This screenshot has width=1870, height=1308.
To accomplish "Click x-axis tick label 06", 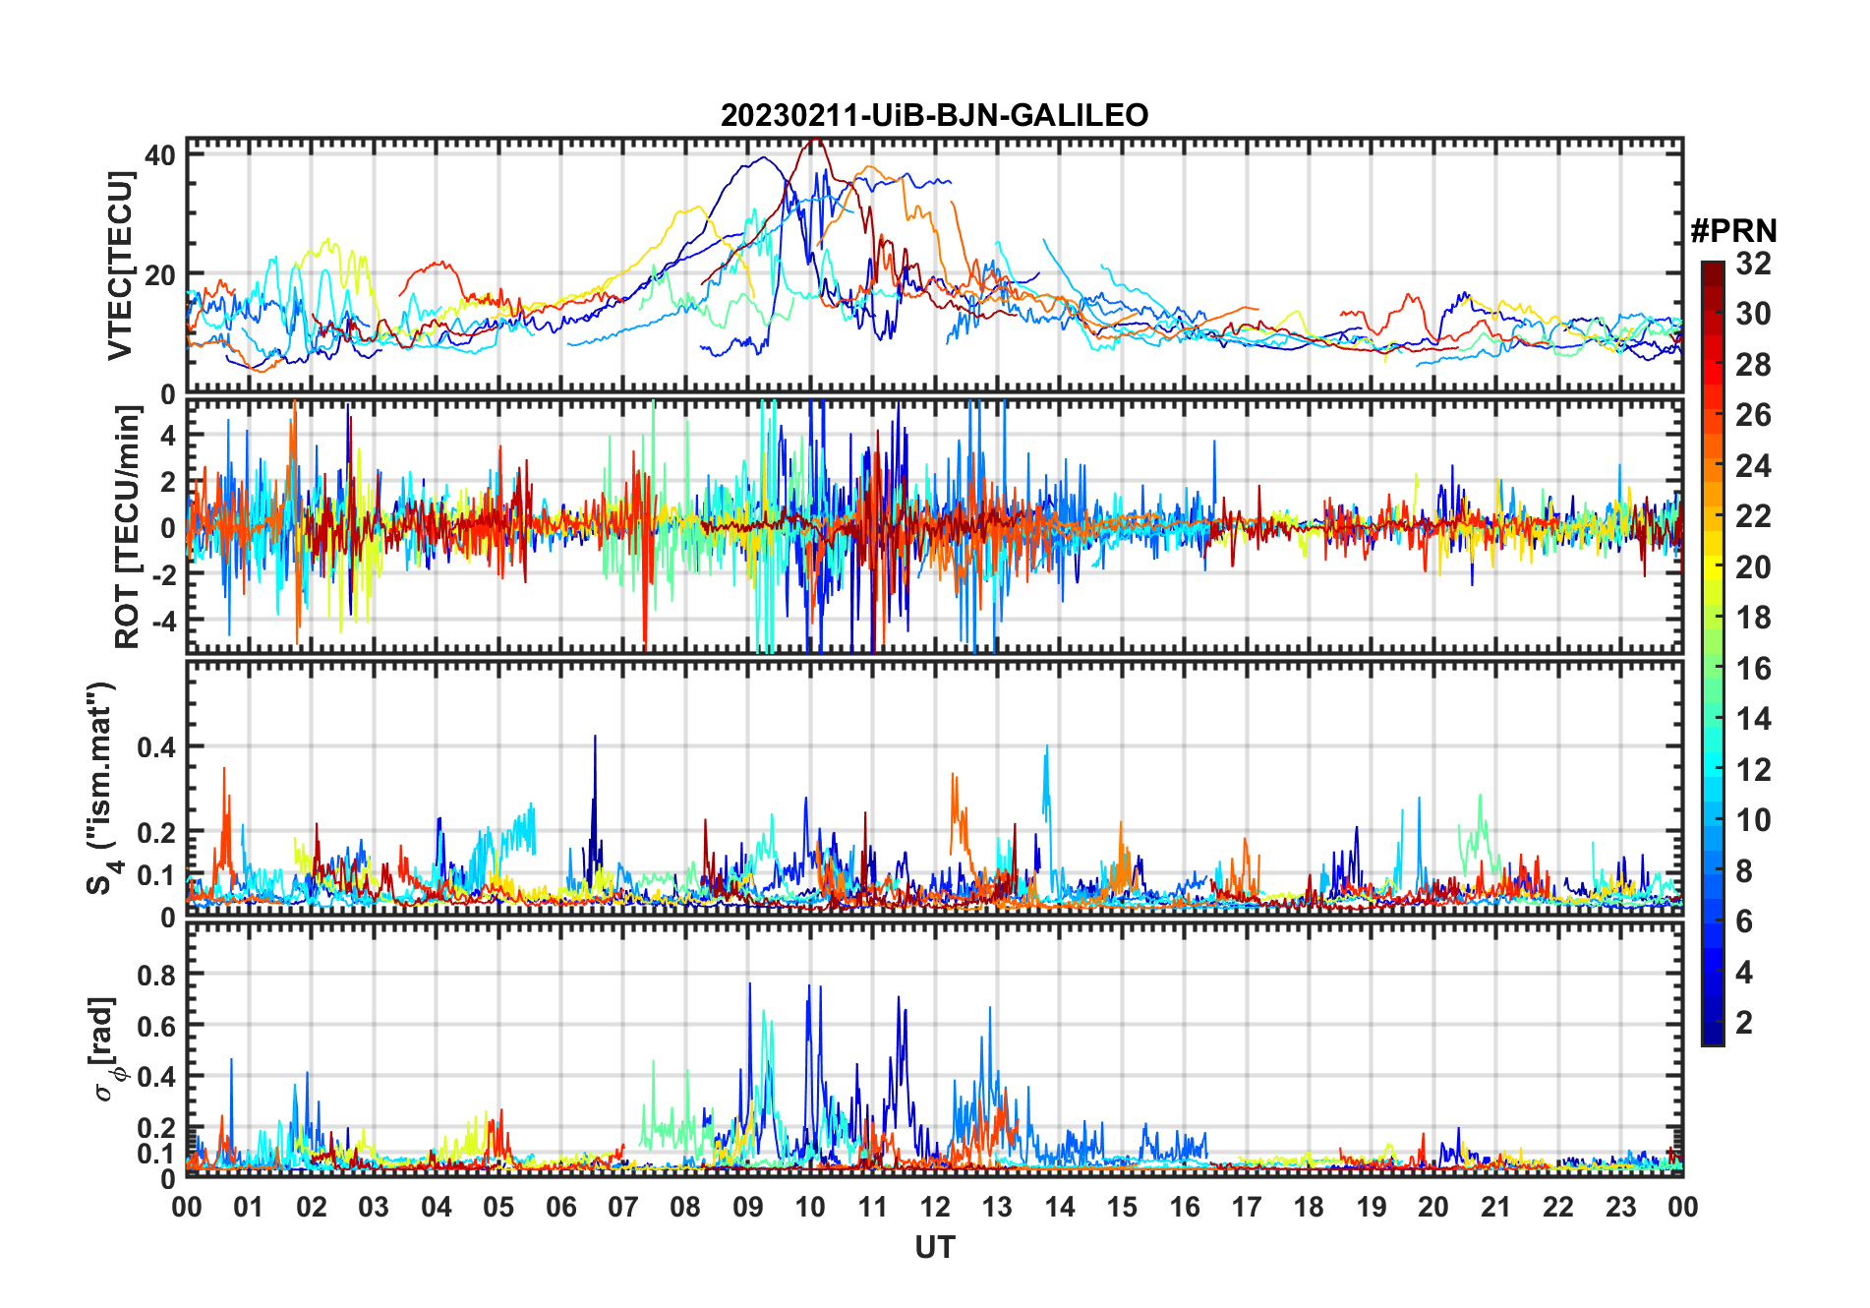I will [x=560, y=1207].
